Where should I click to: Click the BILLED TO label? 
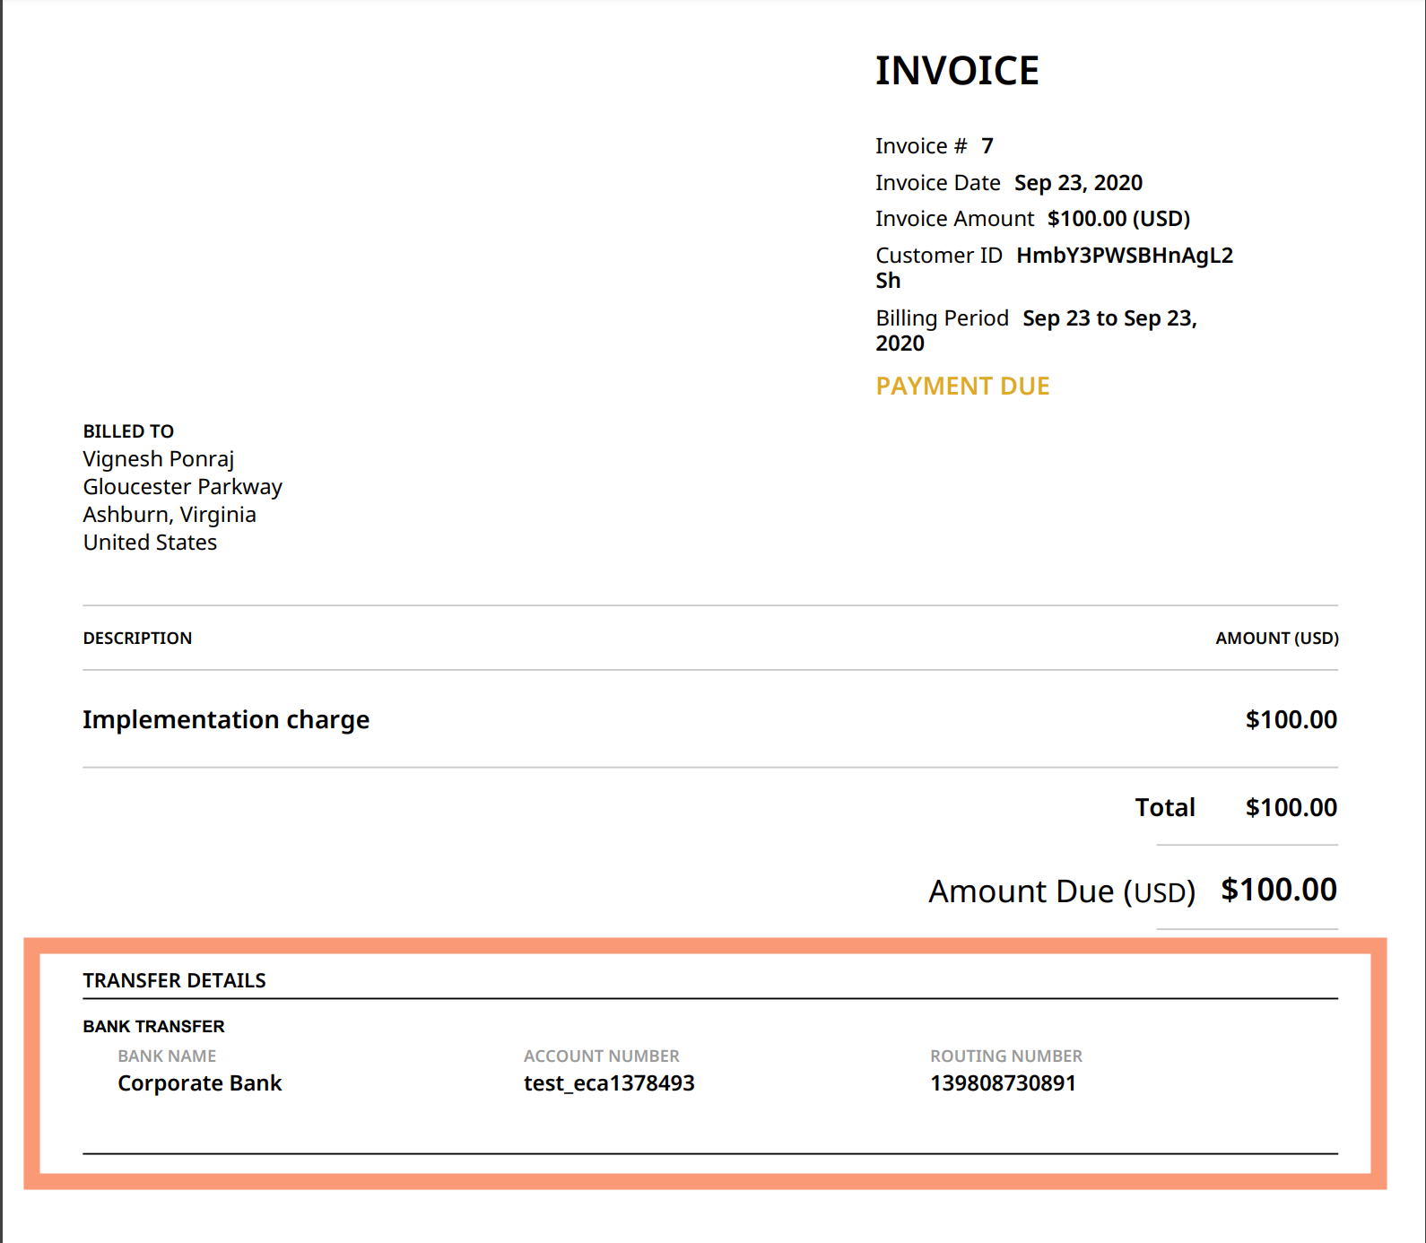point(128,431)
